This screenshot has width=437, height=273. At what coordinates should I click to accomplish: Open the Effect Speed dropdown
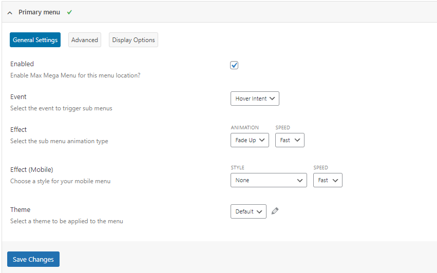click(290, 140)
